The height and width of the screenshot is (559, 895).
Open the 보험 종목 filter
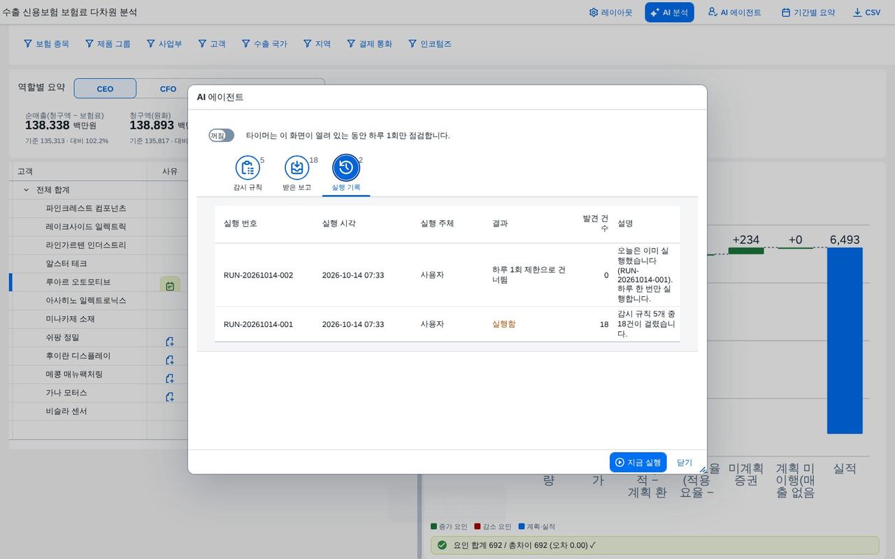[x=46, y=43]
